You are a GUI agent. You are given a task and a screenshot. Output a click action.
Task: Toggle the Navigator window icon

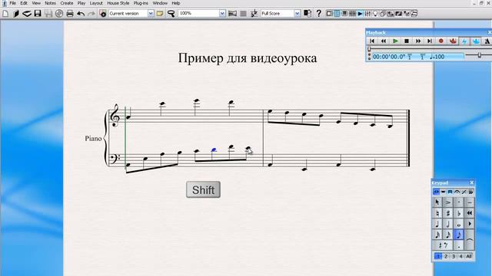[x=329, y=14]
